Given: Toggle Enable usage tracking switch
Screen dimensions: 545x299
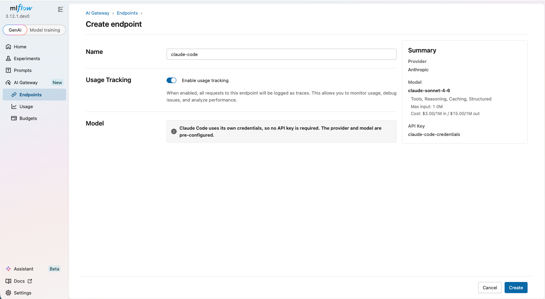Looking at the screenshot, I should pos(171,80).
